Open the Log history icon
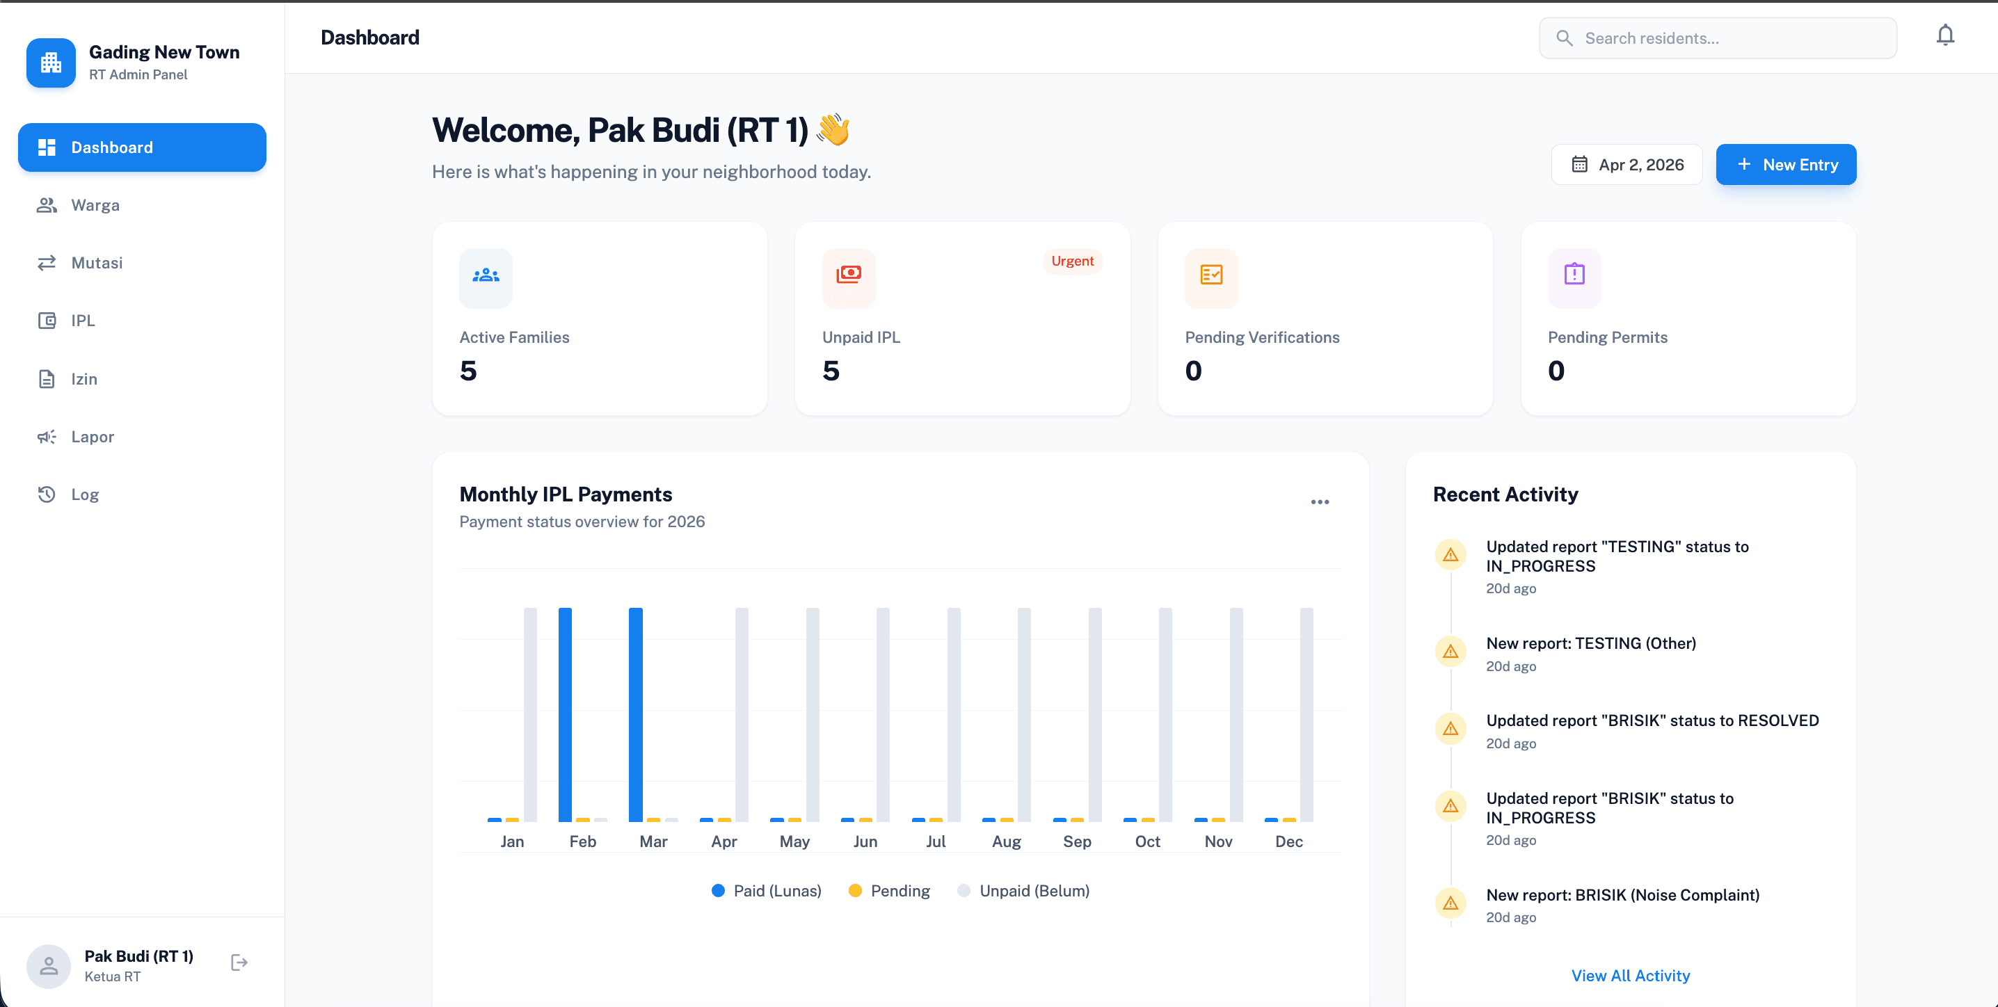The height and width of the screenshot is (1007, 1998). tap(47, 494)
